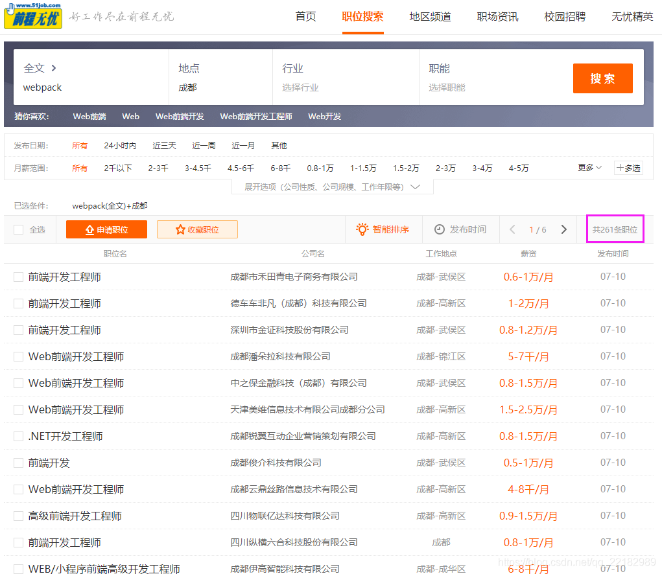Filter salary by 1.5-2万
The image size is (662, 574).
pyautogui.click(x=406, y=168)
